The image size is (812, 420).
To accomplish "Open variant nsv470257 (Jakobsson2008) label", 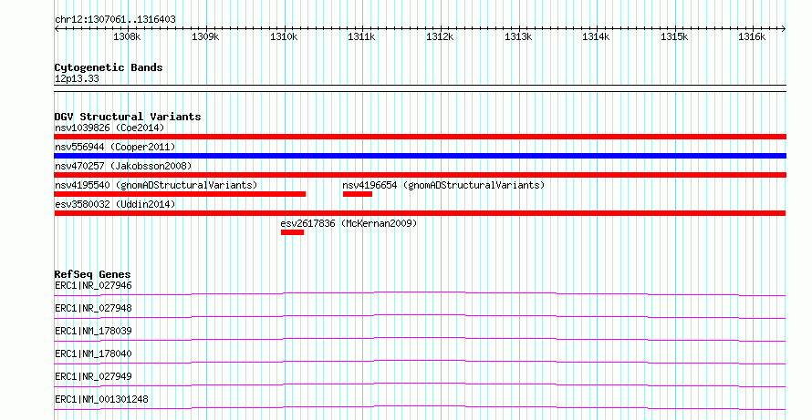I will [x=123, y=166].
